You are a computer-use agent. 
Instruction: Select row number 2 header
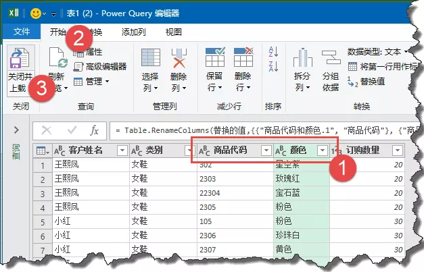coord(43,180)
